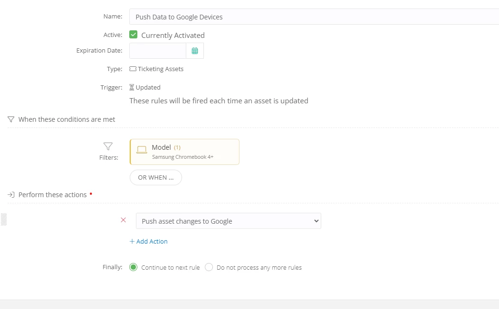Click the Ticketing Assets ticket icon

(133, 69)
